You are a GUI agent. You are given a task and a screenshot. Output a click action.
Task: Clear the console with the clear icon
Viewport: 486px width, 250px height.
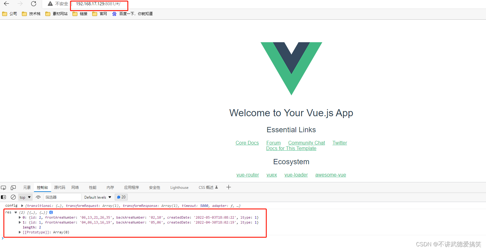(x=13, y=197)
